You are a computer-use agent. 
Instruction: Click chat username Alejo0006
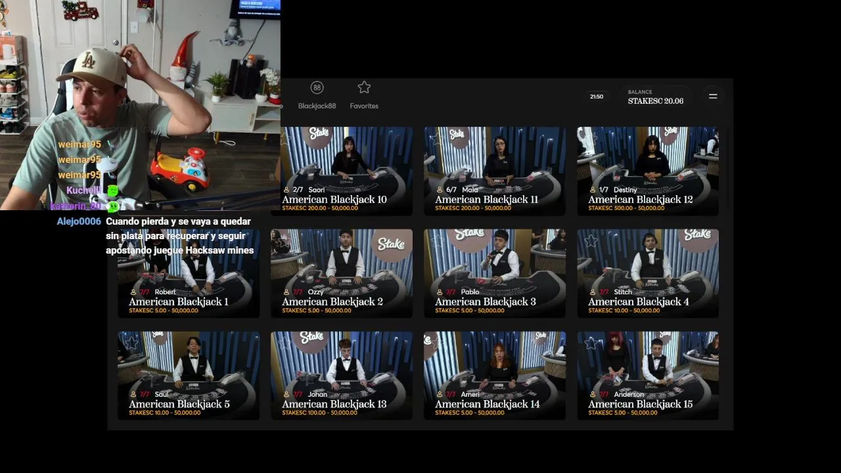79,221
